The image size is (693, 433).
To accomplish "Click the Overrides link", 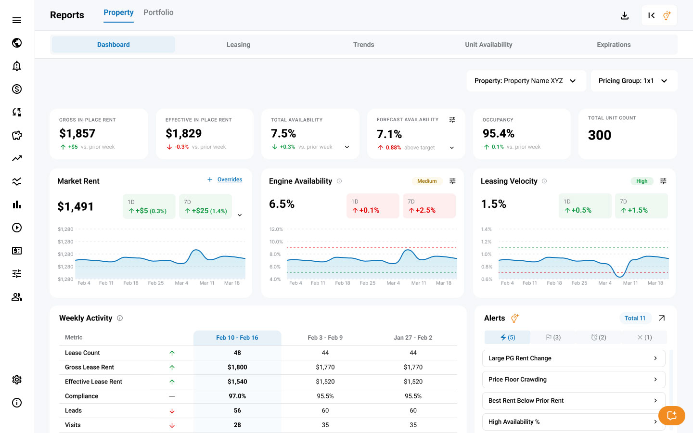I will click(x=230, y=179).
